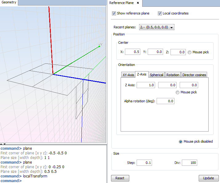Switch to the Rotation tab
Screen dimensions: 220x183
(173, 75)
